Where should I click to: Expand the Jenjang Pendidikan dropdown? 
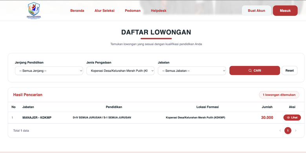49,71
